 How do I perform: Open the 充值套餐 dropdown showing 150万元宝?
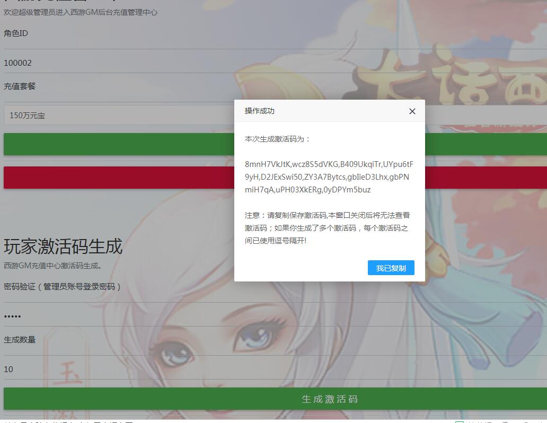117,115
